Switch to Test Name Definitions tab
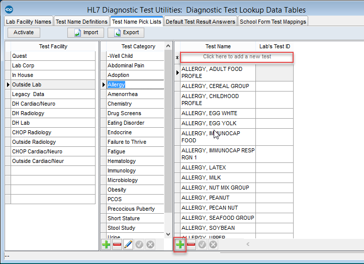 81,22
